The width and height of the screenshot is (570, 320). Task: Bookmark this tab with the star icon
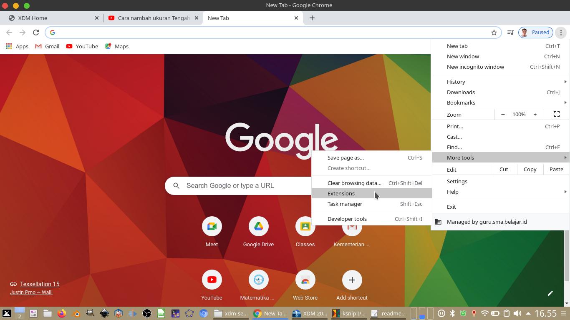(494, 32)
